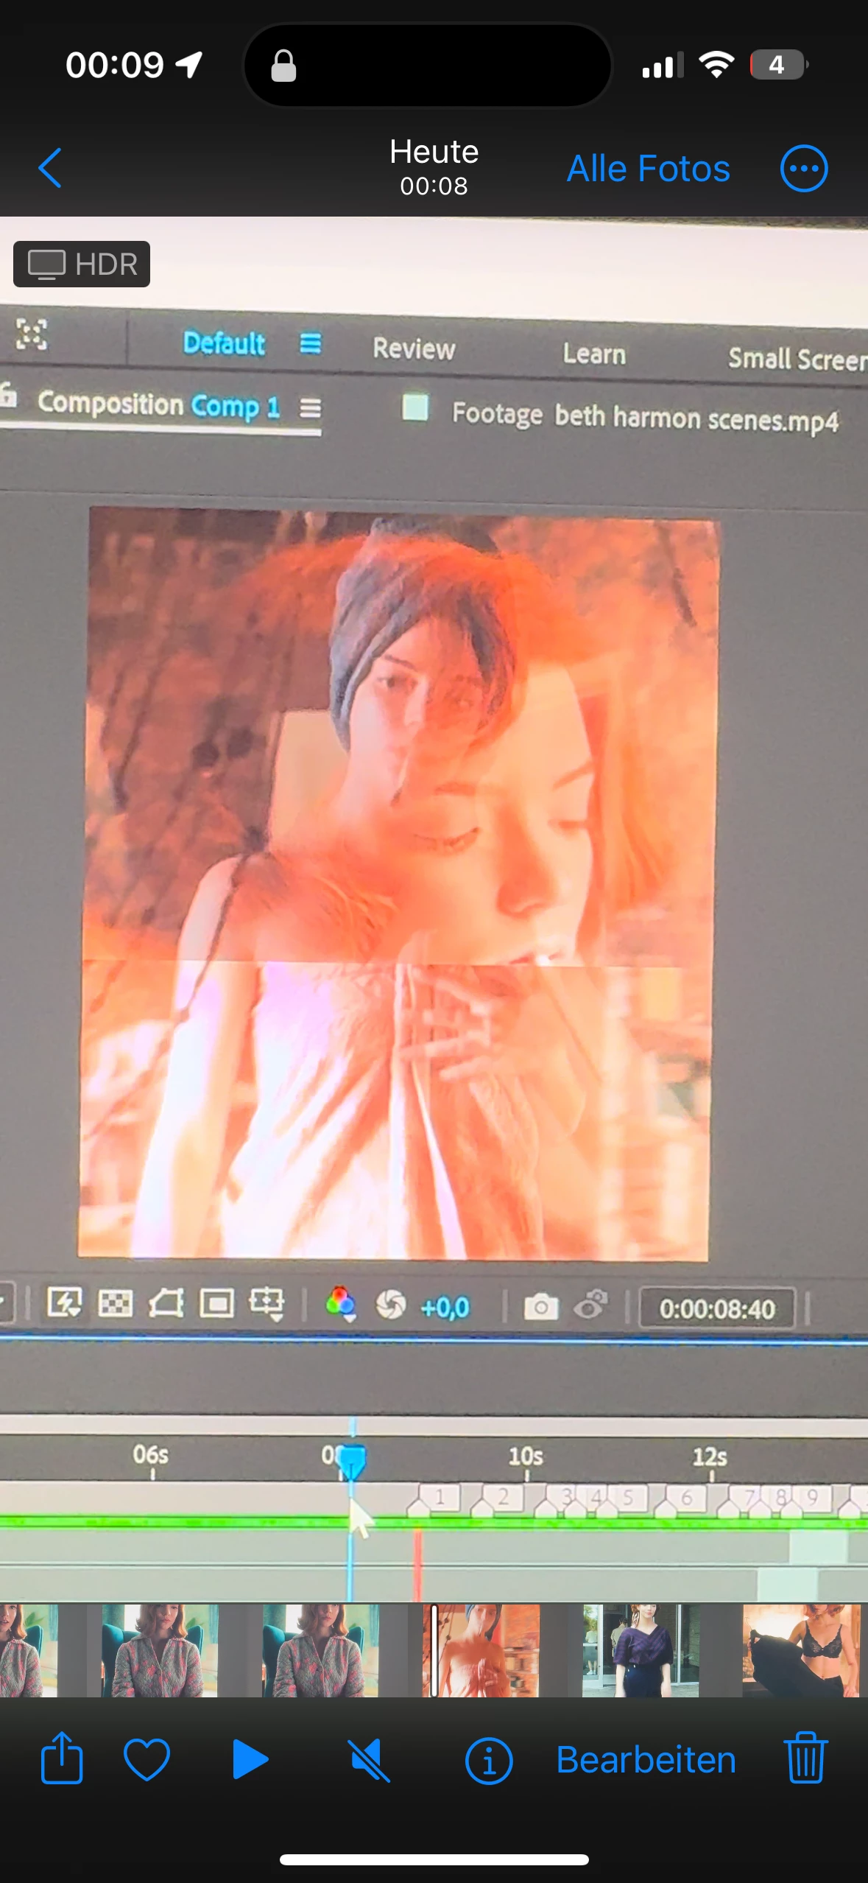This screenshot has width=868, height=1883.
Task: Select the Default workspace
Action: point(225,343)
